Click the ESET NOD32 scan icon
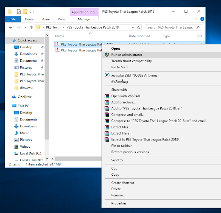The width and height of the screenshot is (221, 213). (107, 75)
